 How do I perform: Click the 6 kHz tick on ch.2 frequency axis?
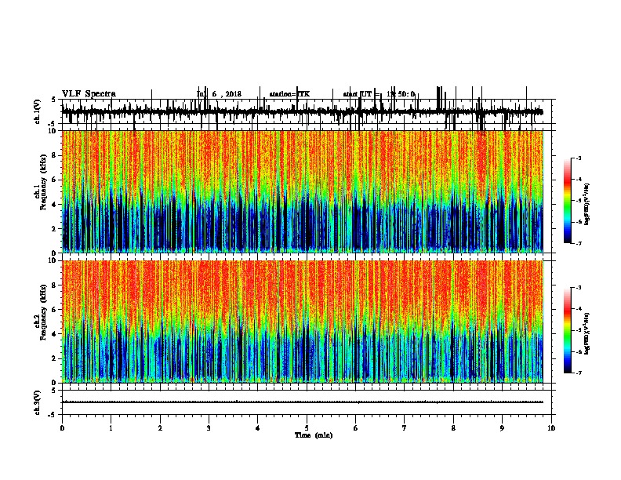coord(55,310)
